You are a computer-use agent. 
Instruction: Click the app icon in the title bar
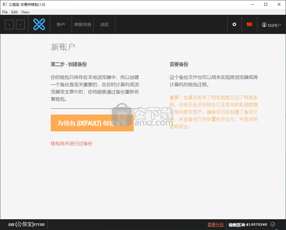tap(5, 4)
